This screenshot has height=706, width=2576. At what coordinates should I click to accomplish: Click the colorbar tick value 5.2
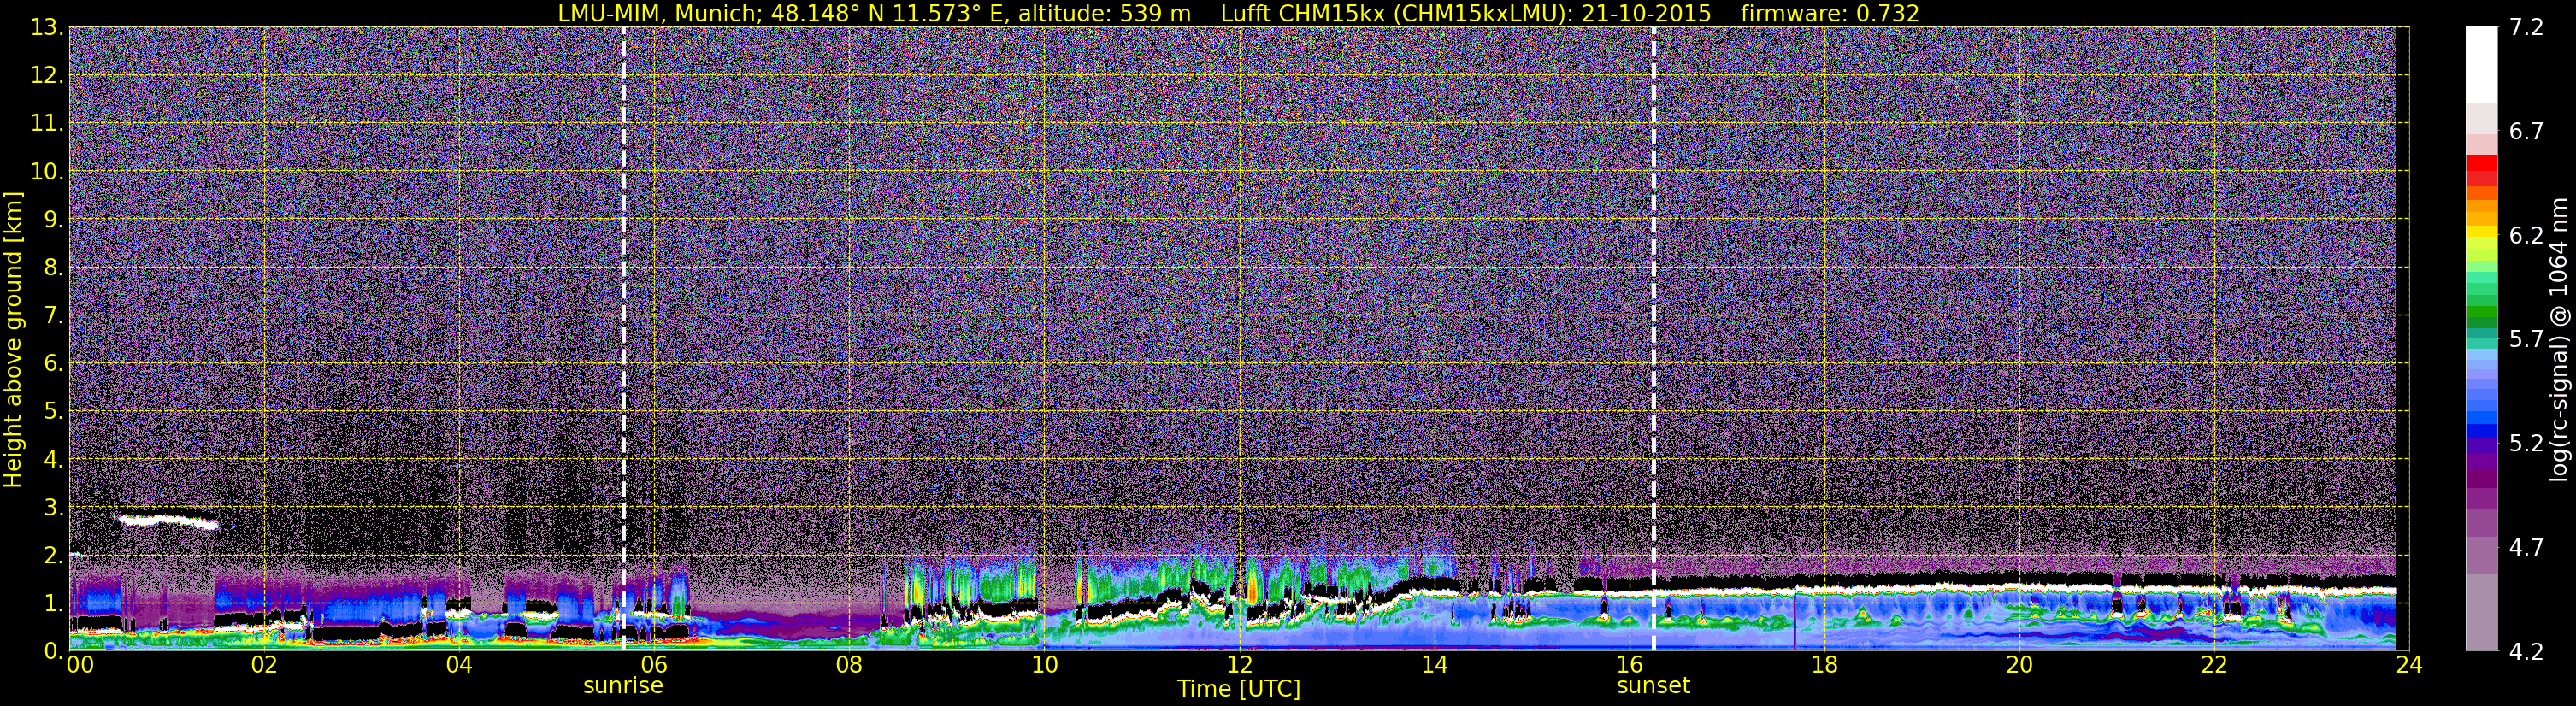point(2526,444)
